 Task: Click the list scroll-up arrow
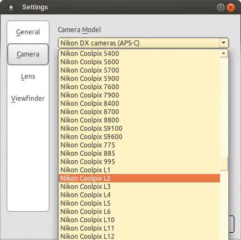[224, 53]
